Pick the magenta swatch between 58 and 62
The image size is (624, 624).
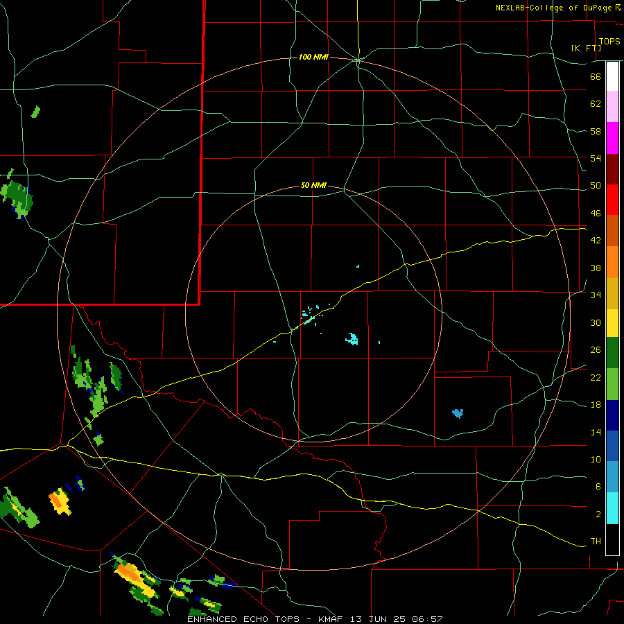click(x=612, y=138)
